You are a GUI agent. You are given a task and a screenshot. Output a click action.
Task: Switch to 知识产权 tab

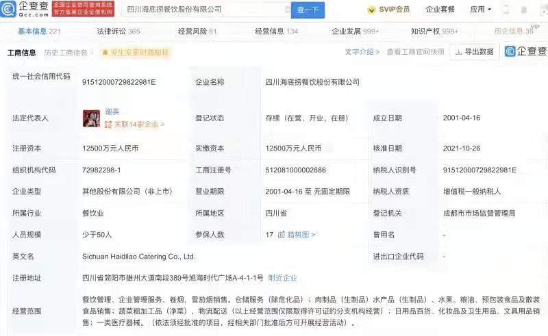434,31
